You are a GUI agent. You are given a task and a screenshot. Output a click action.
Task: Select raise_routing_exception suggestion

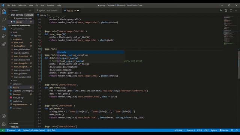pyautogui.click(x=91, y=55)
